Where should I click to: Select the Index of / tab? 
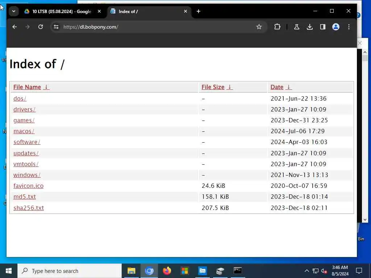149,11
